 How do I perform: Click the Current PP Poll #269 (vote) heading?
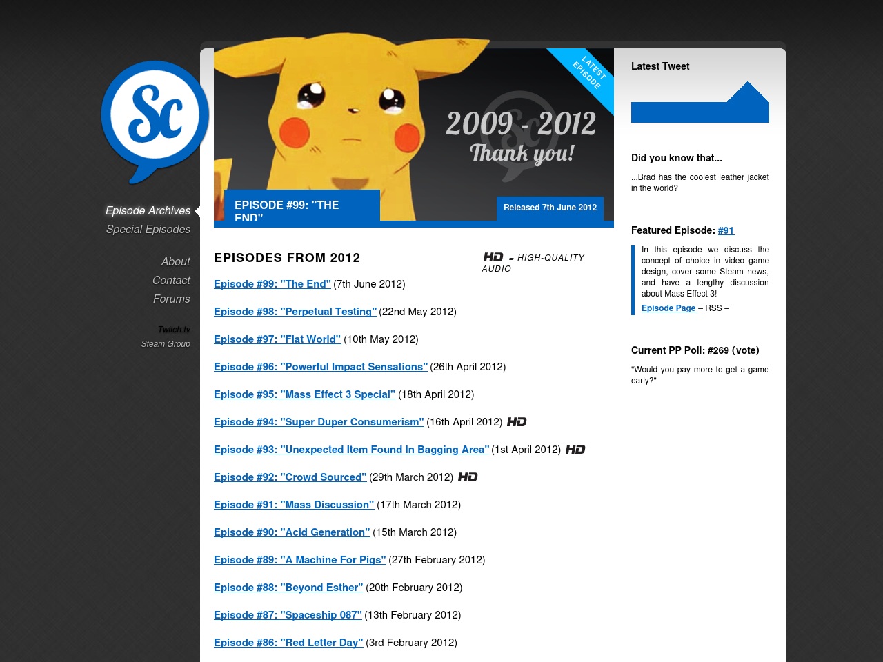click(695, 350)
